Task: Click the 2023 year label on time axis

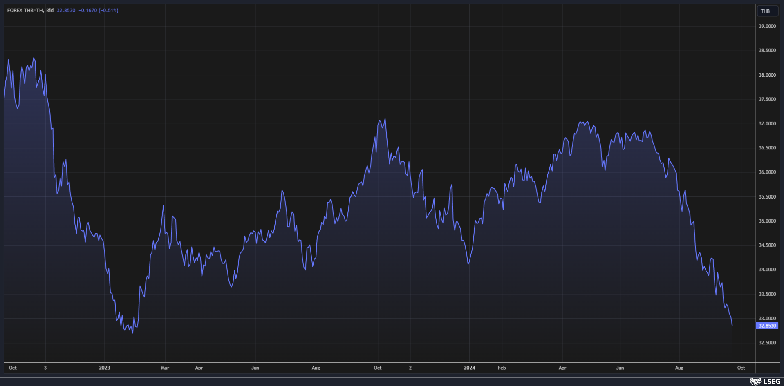Action: pos(104,368)
